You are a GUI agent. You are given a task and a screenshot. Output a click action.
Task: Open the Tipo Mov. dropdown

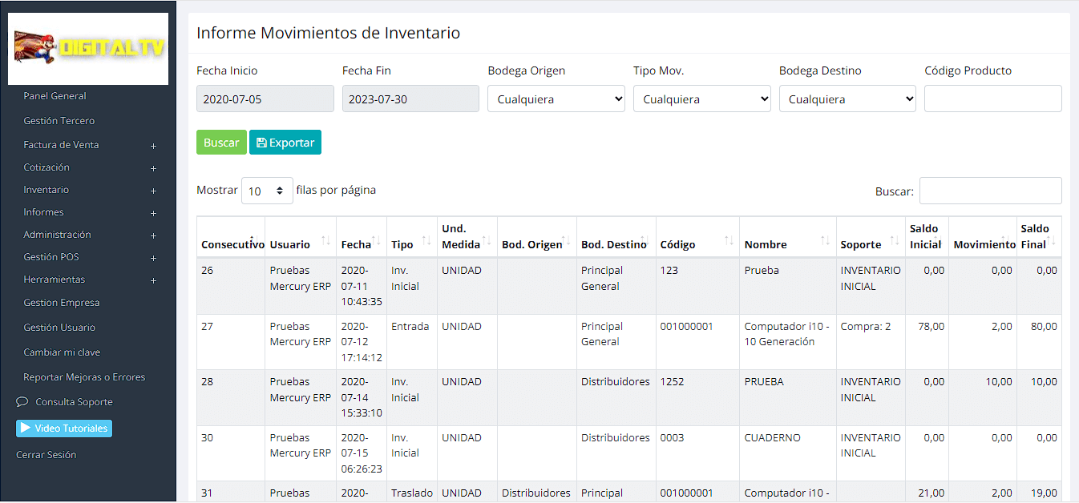[701, 99]
